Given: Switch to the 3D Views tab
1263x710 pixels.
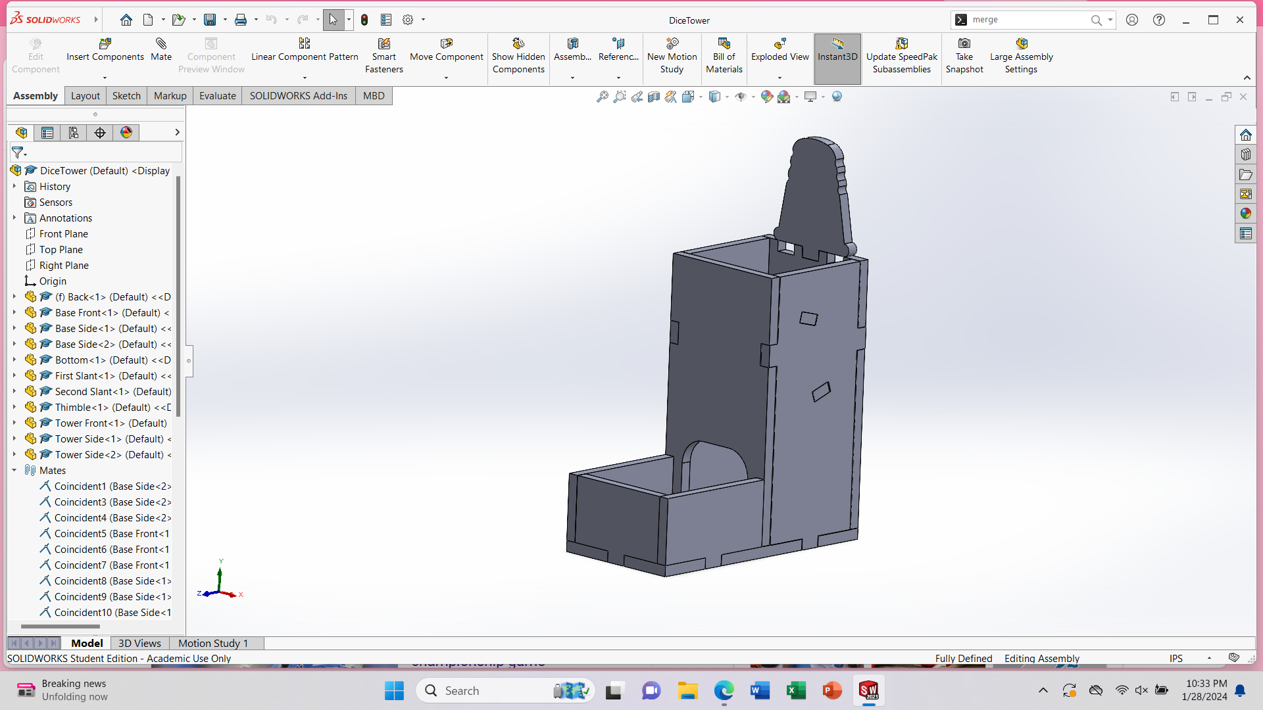Looking at the screenshot, I should point(139,642).
